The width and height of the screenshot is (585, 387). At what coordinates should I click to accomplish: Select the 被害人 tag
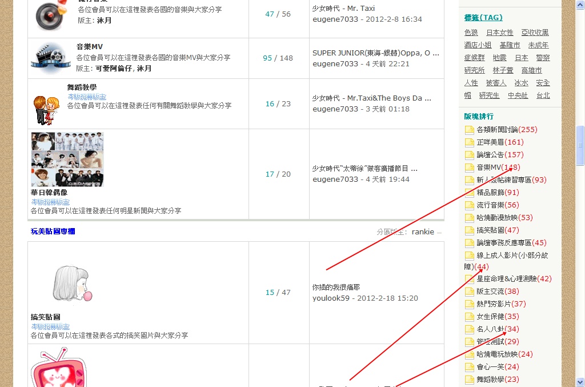496,83
